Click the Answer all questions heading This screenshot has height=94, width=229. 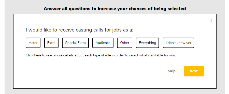point(115,9)
